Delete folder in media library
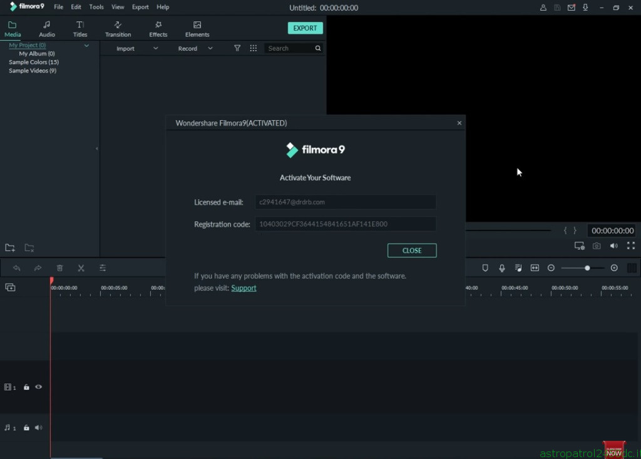This screenshot has width=641, height=459. (29, 247)
